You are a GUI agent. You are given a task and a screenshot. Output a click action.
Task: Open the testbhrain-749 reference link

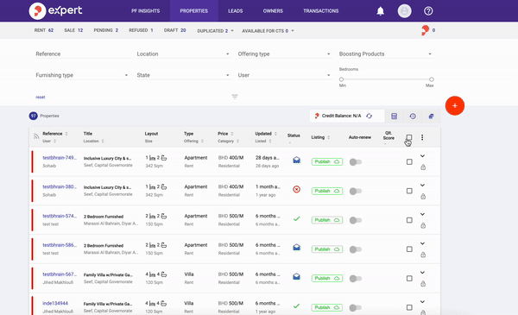(x=60, y=157)
